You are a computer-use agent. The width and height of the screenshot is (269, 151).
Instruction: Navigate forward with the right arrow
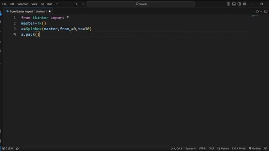pos(83,4)
